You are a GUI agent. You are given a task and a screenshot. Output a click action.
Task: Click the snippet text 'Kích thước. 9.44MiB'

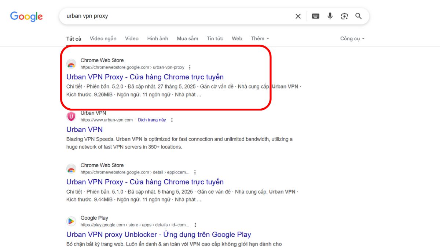[x=89, y=199]
